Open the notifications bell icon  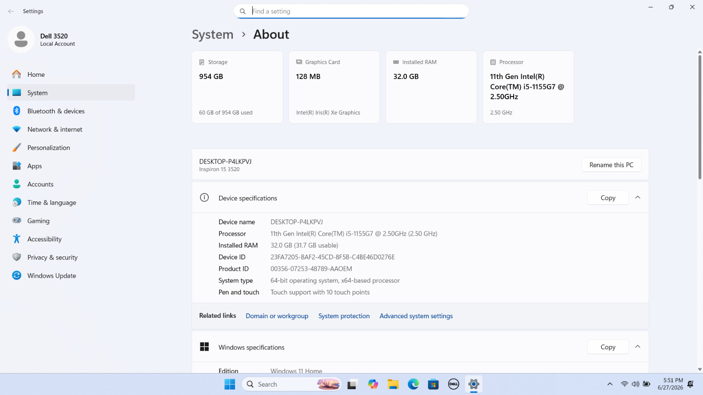click(690, 384)
